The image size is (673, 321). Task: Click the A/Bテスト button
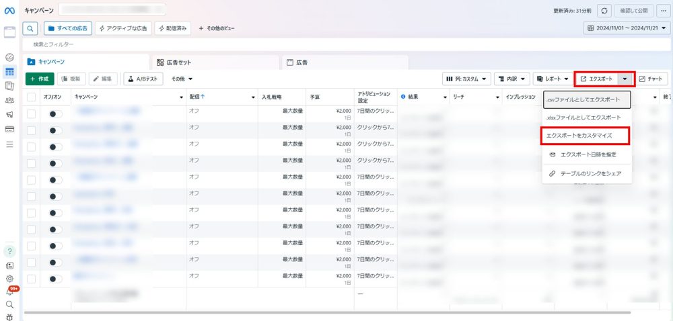(143, 79)
